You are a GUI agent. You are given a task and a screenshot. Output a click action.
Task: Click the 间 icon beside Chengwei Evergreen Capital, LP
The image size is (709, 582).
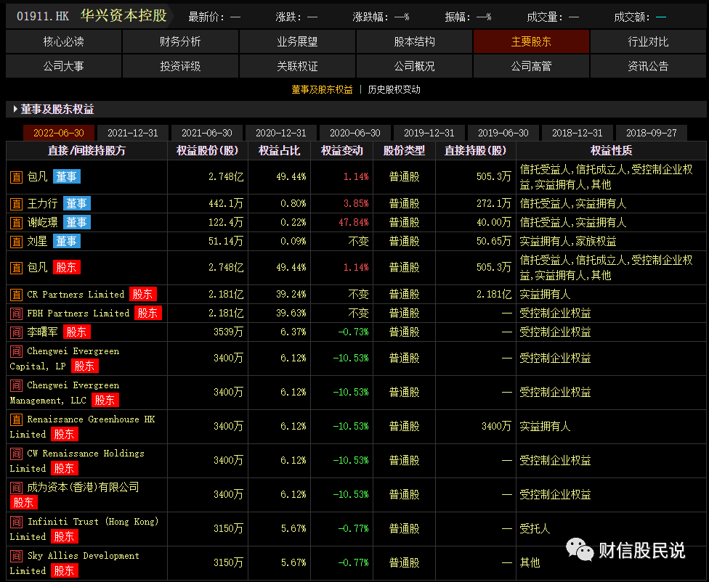click(16, 351)
